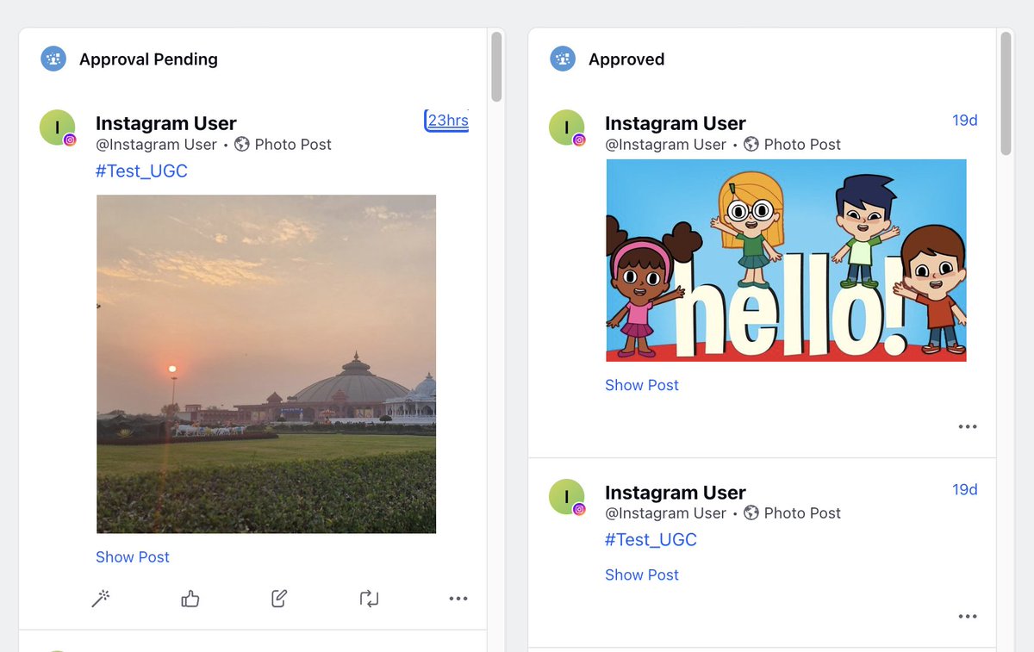Image resolution: width=1034 pixels, height=652 pixels.
Task: Click @Instagram User handle in Approval Pending post
Action: coord(157,145)
